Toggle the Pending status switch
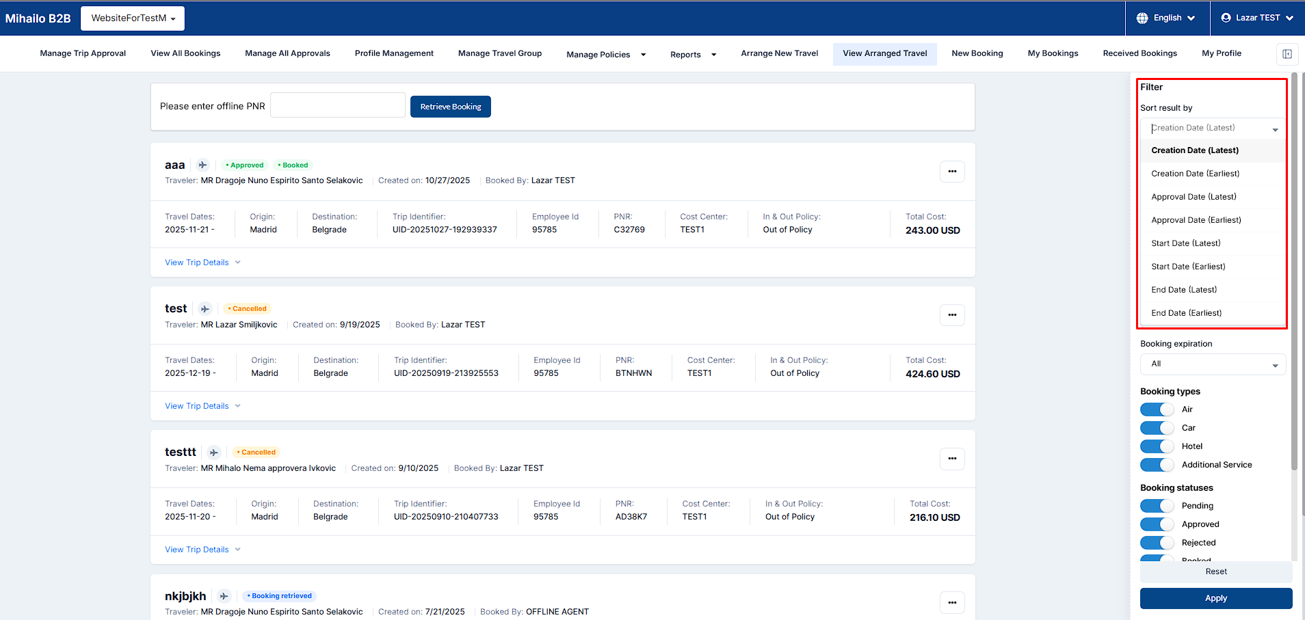This screenshot has height=620, width=1305. (x=1157, y=506)
